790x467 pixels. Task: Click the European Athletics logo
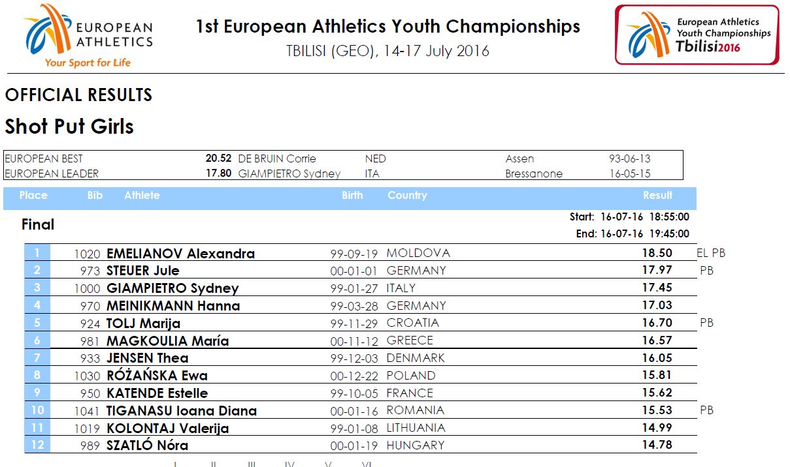(x=88, y=36)
